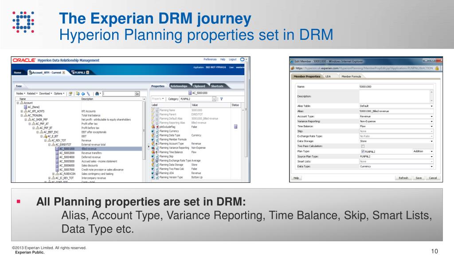Image resolution: width=454 pixels, height=255 pixels.
Task: Click the Go button beside search field
Action: pos(137,94)
